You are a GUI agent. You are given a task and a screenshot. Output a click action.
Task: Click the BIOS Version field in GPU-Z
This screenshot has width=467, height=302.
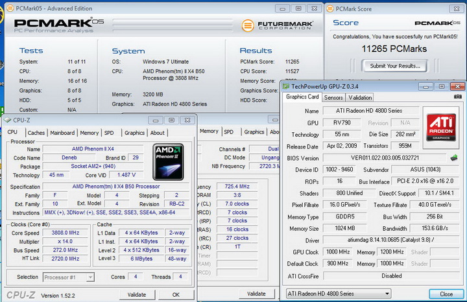385,158
